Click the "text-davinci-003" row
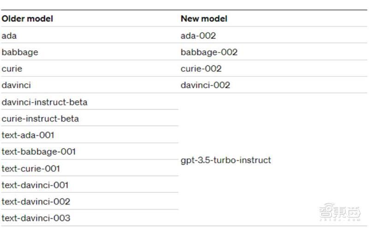The height and width of the screenshot is (229, 369). (36, 218)
